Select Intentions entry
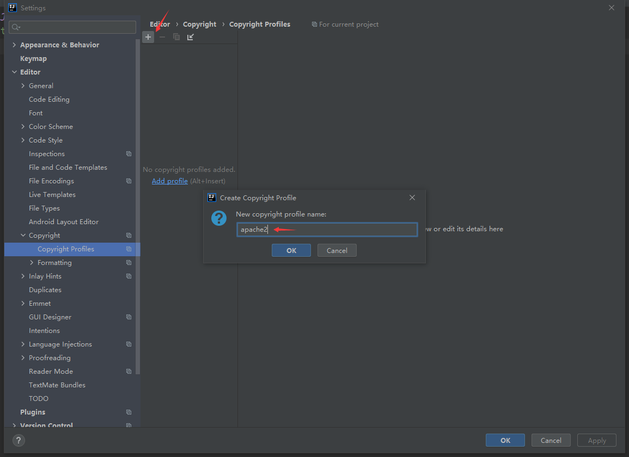Viewport: 629px width, 457px height. tap(44, 331)
